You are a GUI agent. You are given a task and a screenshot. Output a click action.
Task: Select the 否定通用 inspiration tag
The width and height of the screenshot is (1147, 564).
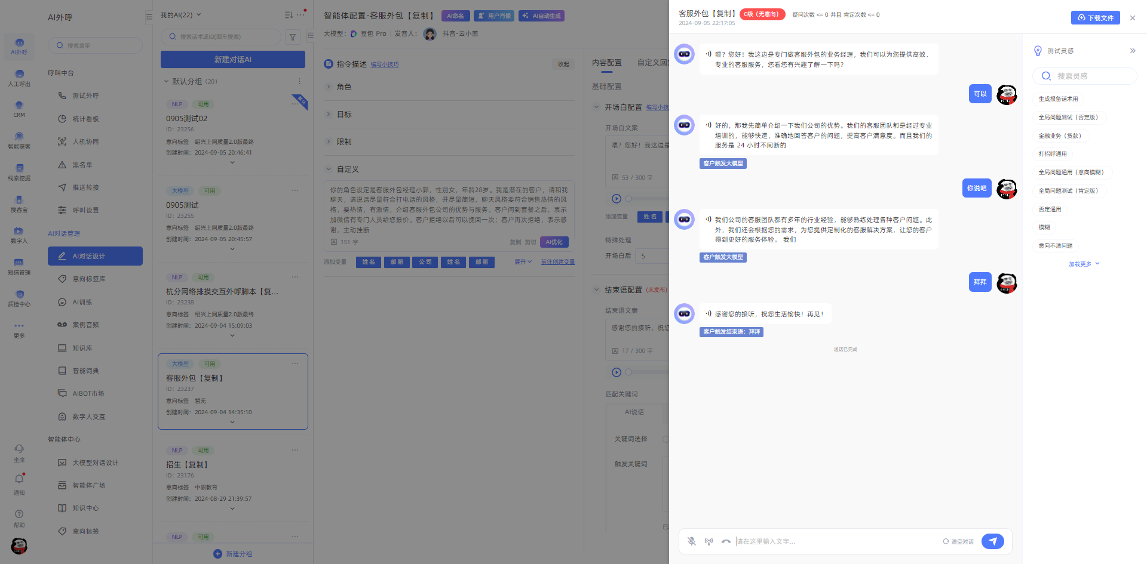point(1050,209)
